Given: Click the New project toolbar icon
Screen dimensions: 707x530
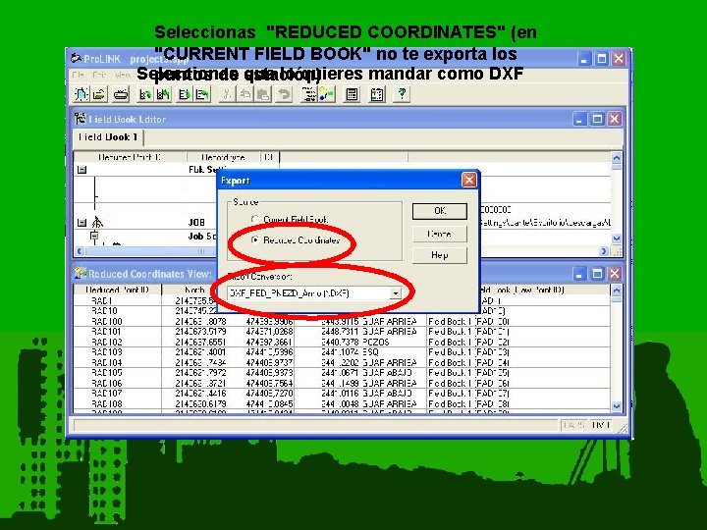Looking at the screenshot, I should point(82,94).
